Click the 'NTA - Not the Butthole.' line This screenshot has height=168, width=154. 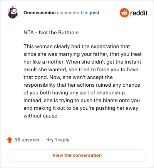[x=52, y=32]
